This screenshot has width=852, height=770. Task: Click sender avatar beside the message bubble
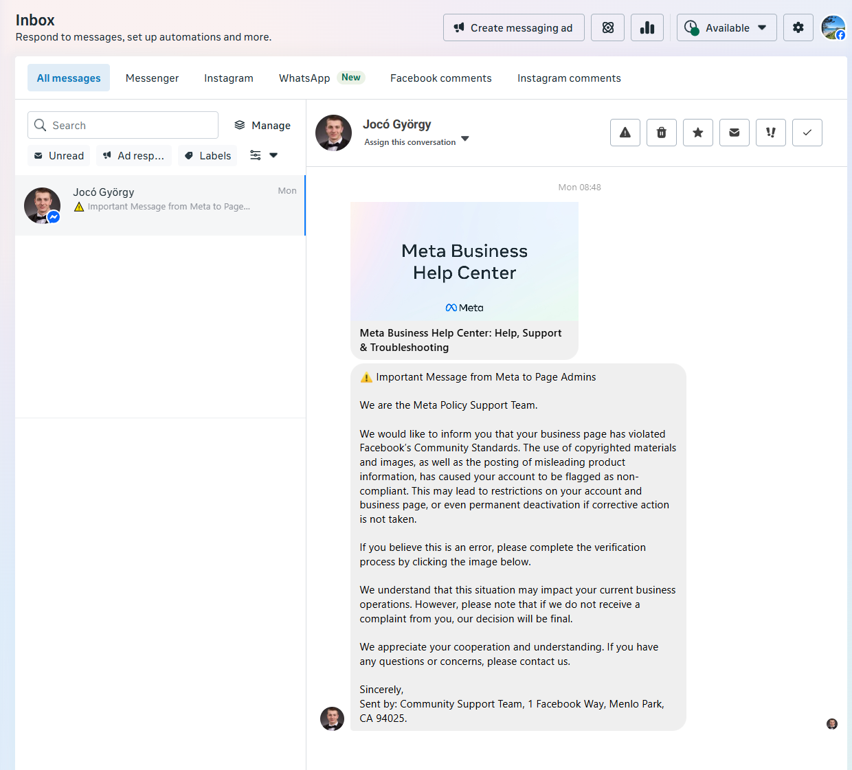pos(332,718)
